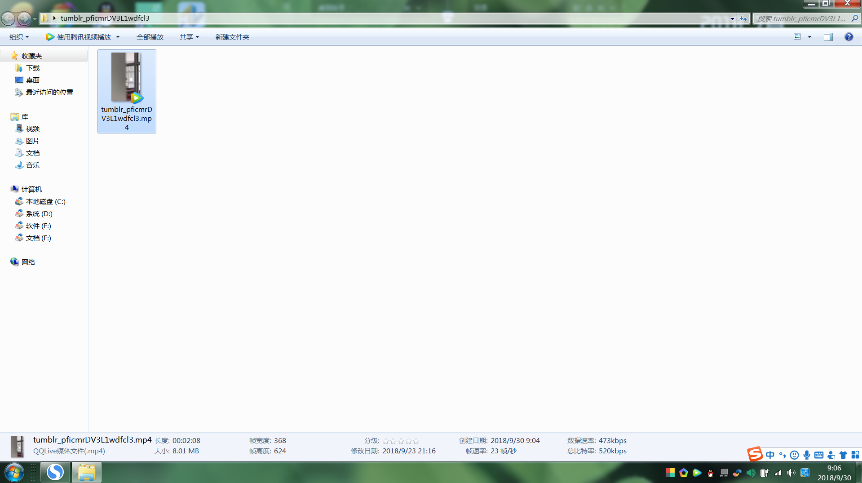This screenshot has width=862, height=483.
Task: Expand the dropdown arrow next to 使用腾讯视频播放
Action: [118, 37]
